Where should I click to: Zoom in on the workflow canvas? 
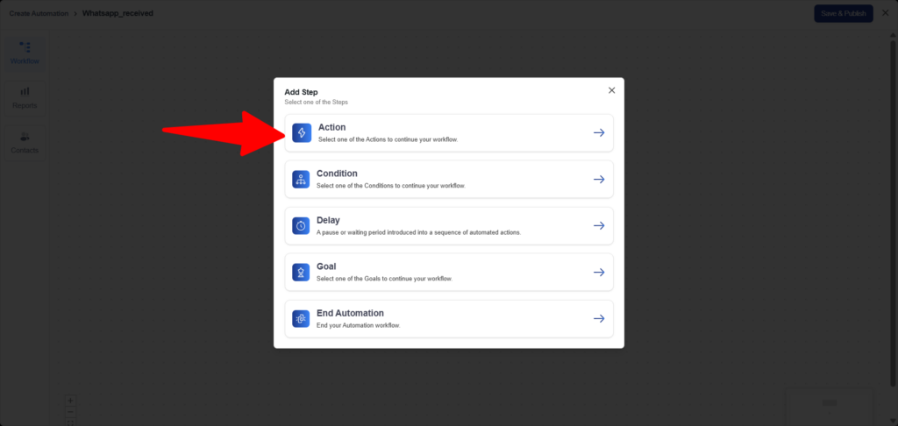pyautogui.click(x=71, y=401)
